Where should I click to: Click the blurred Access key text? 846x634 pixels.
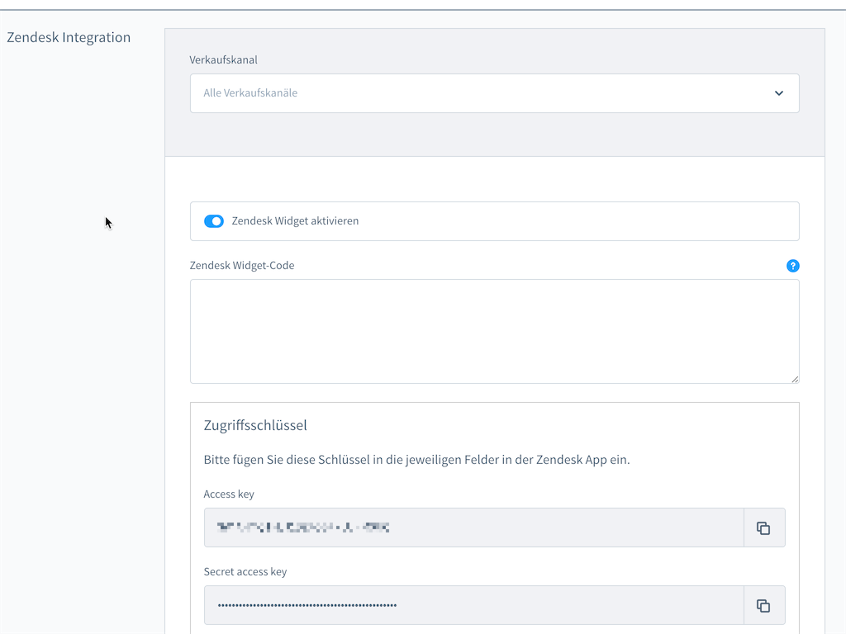click(302, 528)
